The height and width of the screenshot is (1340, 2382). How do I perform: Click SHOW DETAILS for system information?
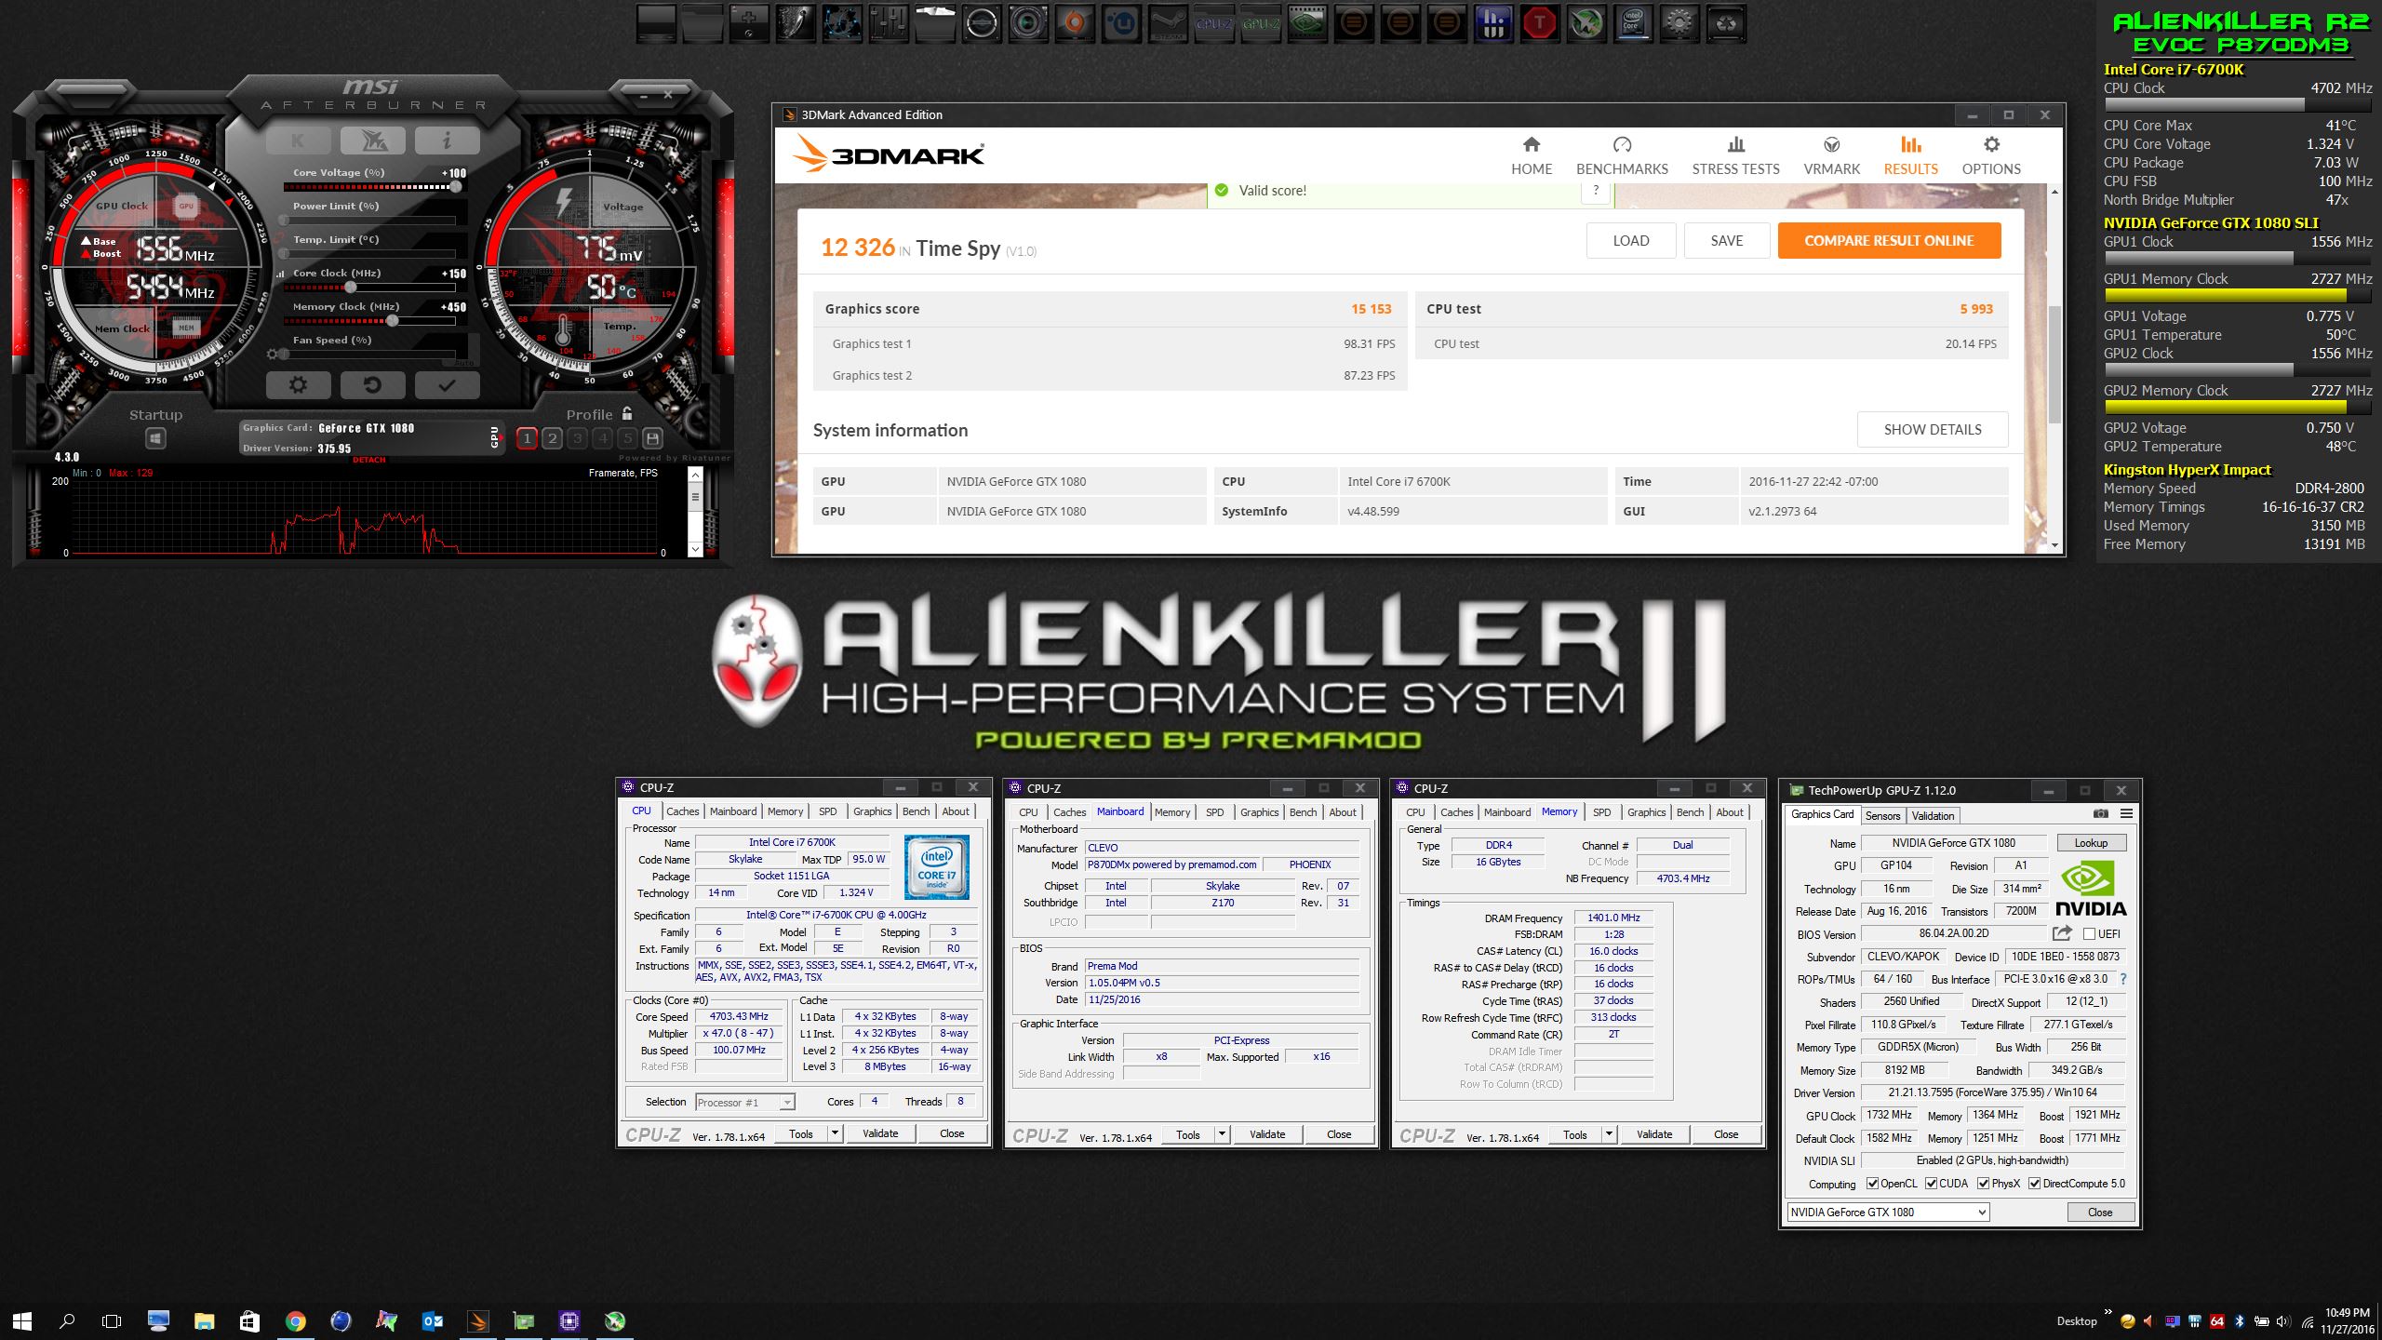click(x=1933, y=429)
